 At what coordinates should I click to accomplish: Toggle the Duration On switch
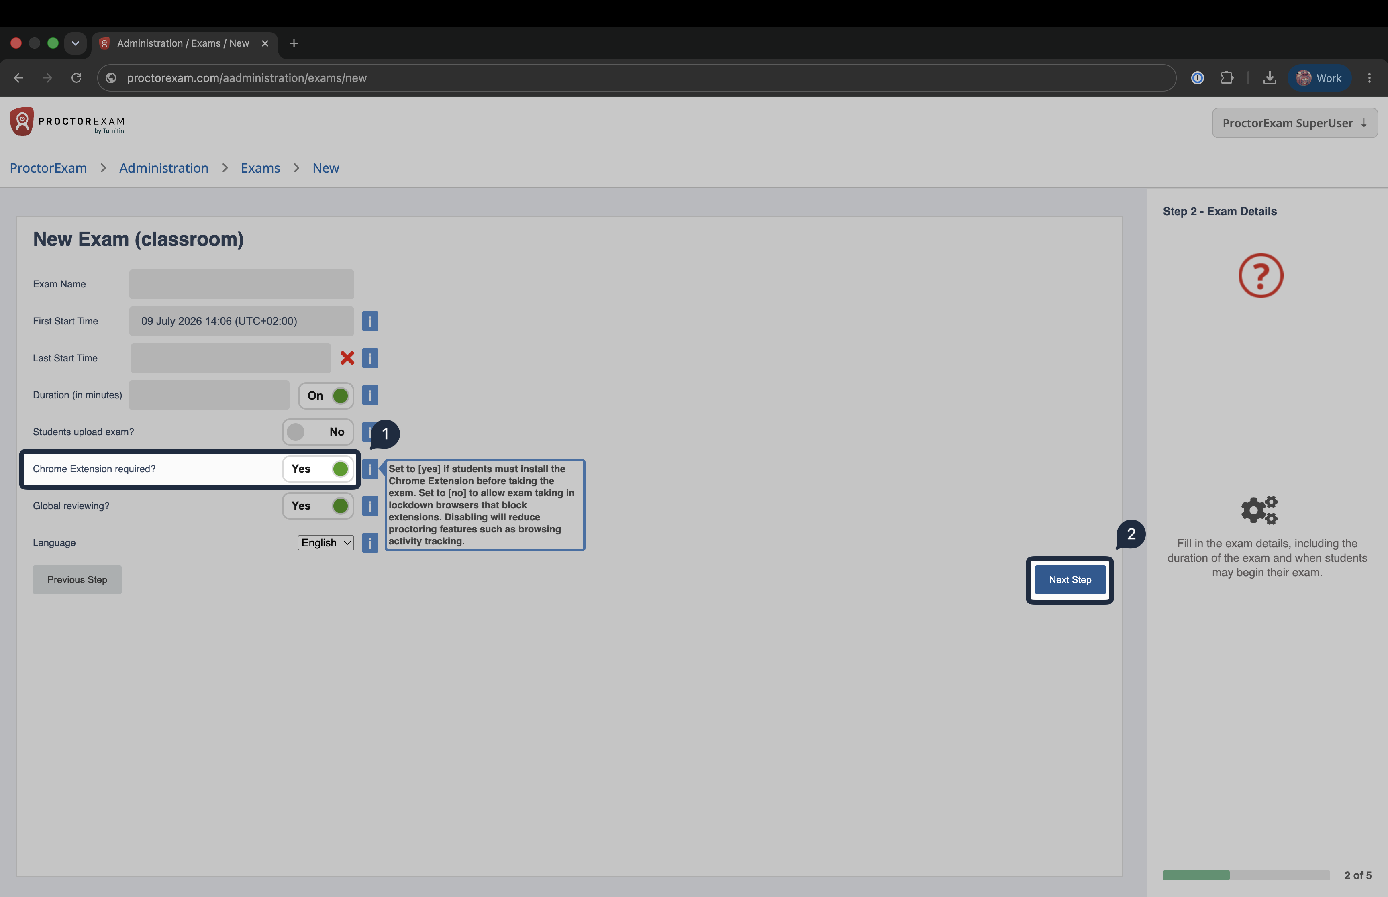(326, 395)
